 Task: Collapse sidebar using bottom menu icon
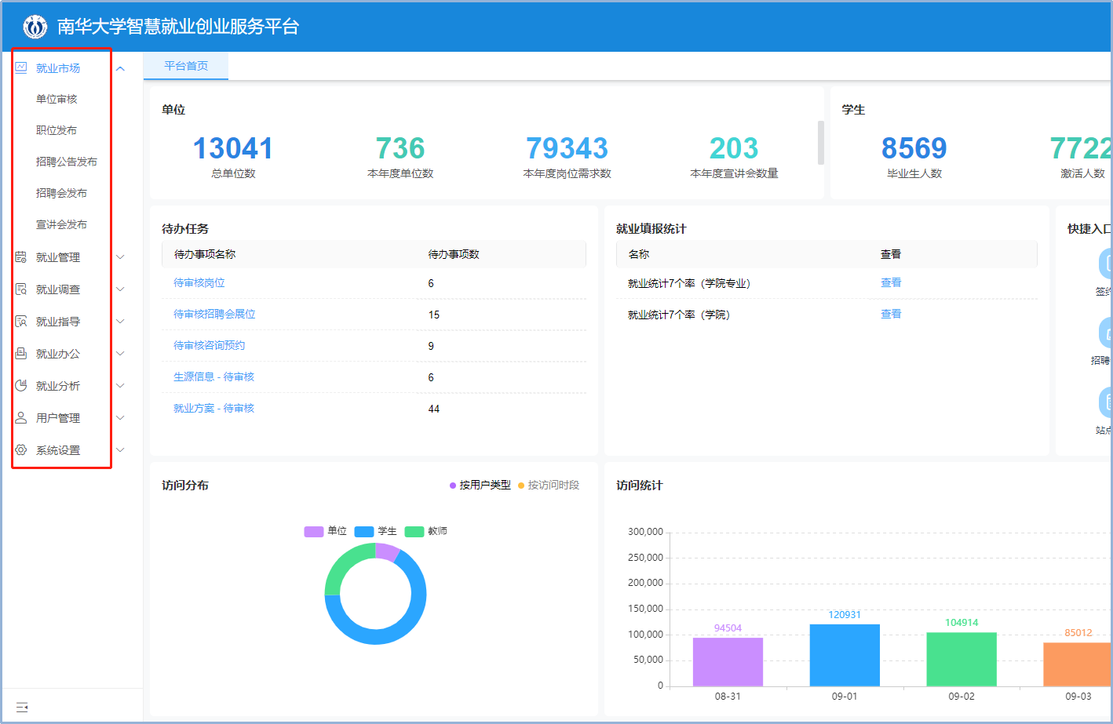point(22,708)
